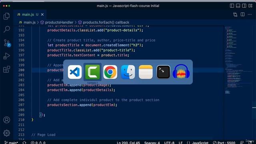Screen dimensions: 256x144
Task: Toggle the bottom panel layout icon
Action: 238,6
